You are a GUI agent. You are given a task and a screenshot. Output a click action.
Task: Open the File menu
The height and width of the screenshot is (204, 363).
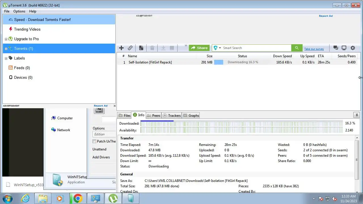pos(7,11)
